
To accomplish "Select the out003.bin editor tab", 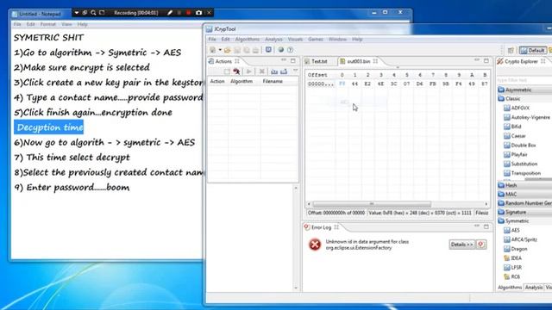I will pyautogui.click(x=359, y=61).
